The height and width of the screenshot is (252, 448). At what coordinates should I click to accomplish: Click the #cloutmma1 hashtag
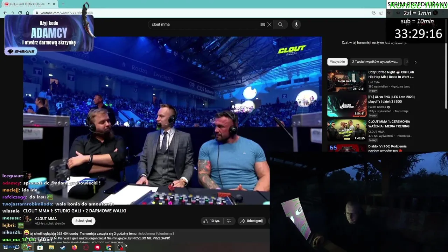coord(165,233)
